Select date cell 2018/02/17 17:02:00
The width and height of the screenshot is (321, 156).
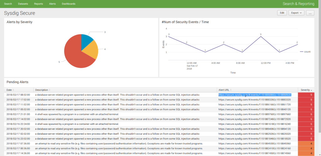point(18,100)
